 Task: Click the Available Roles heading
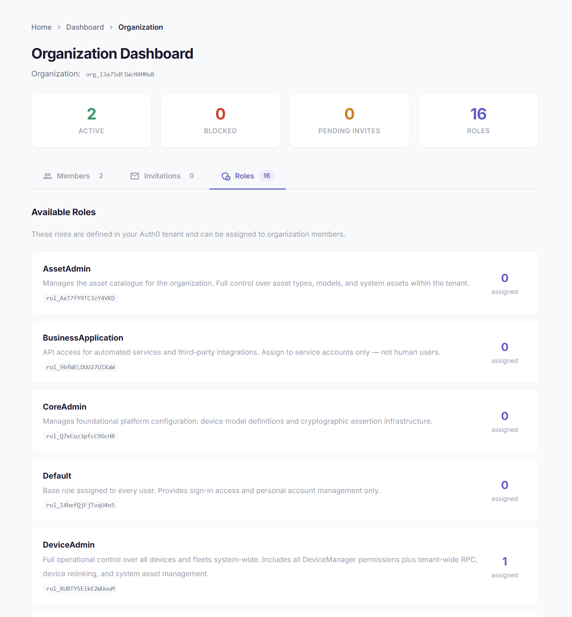(x=64, y=212)
